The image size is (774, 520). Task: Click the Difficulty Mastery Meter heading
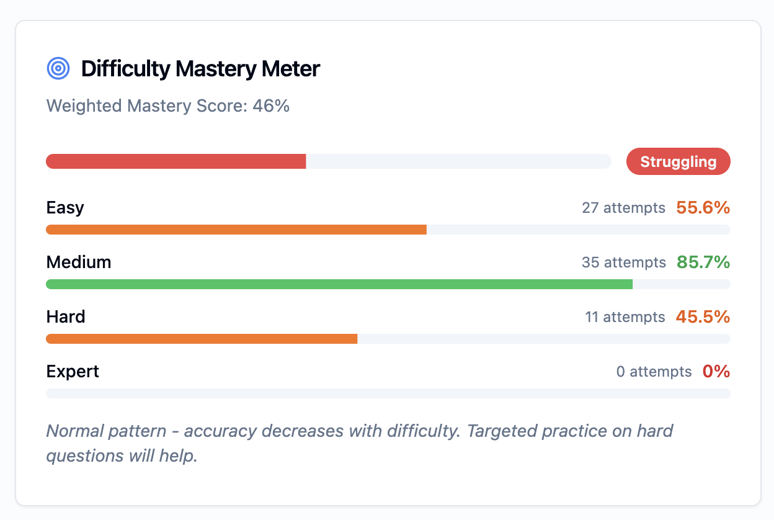tap(200, 68)
